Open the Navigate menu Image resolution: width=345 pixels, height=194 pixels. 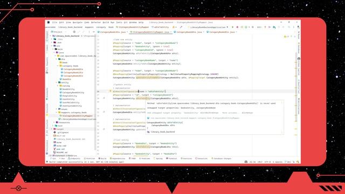[x=78, y=22]
